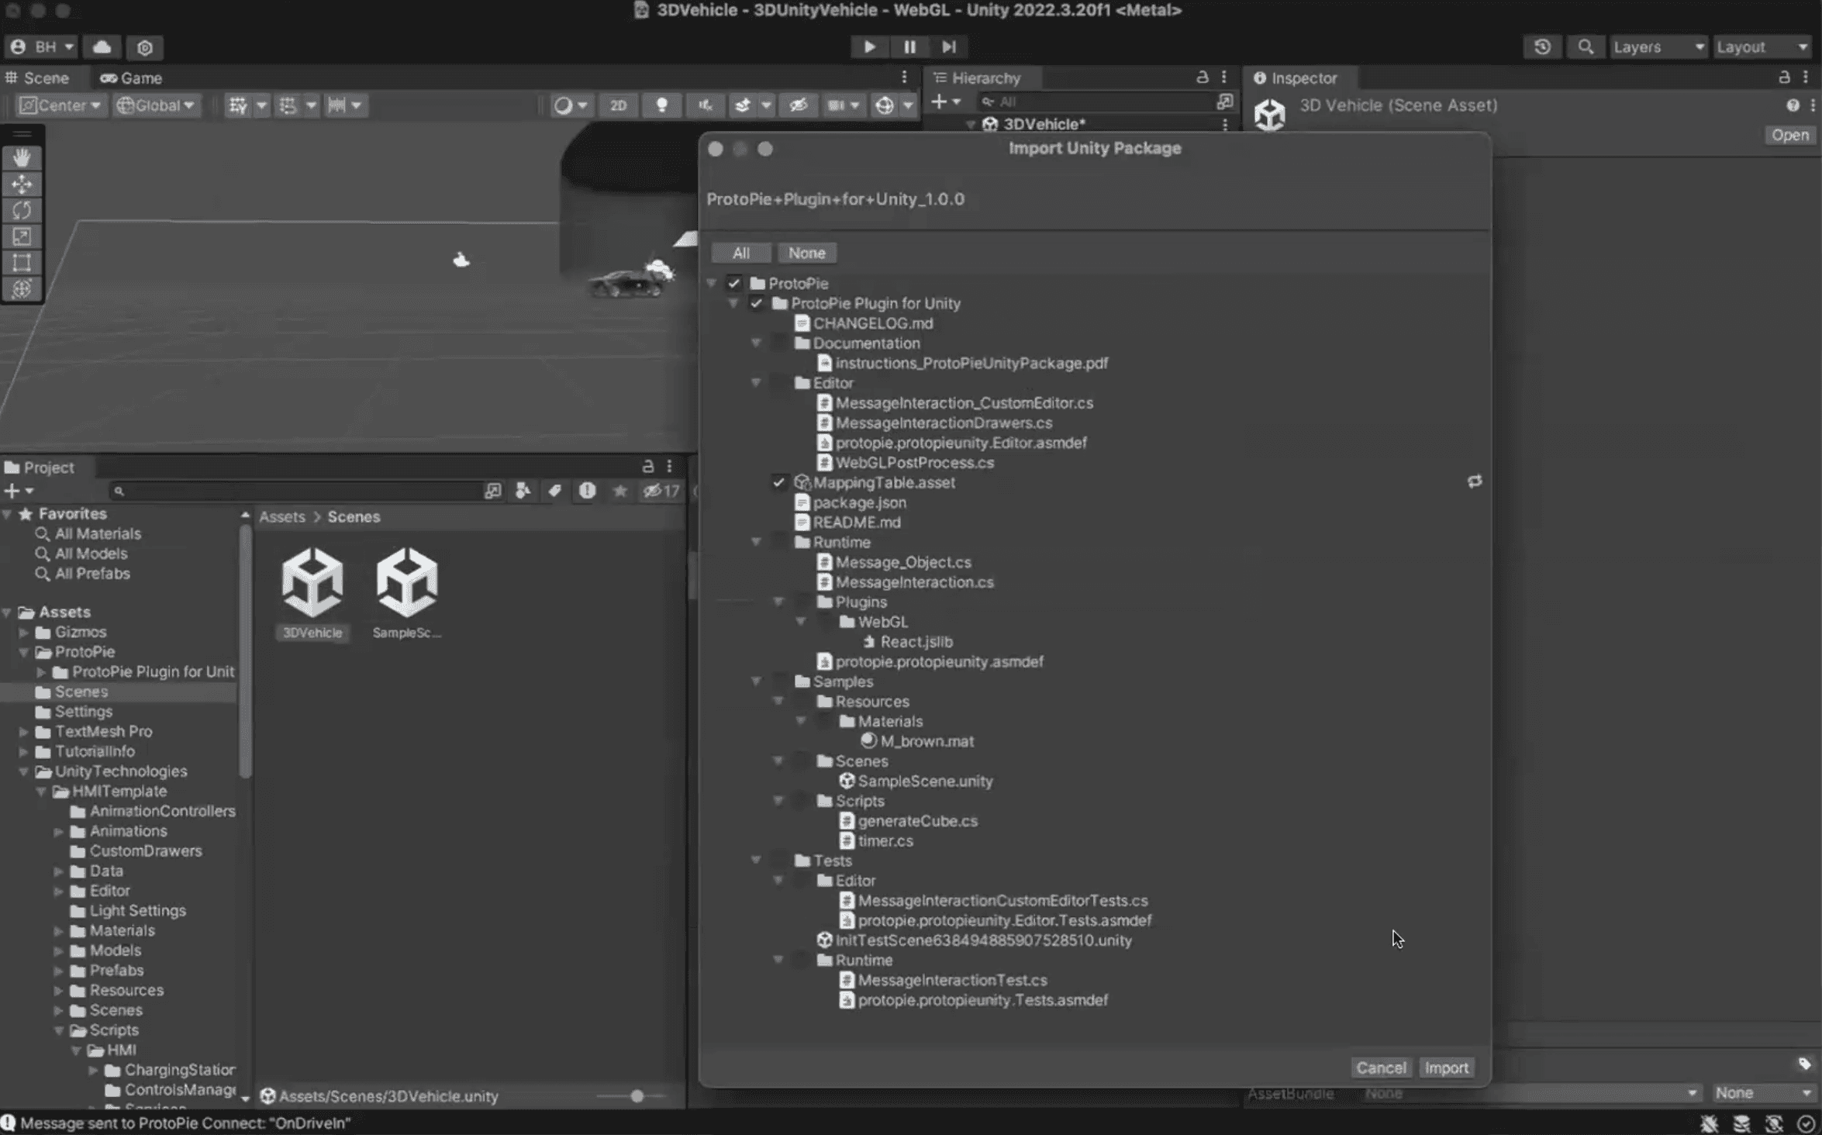This screenshot has width=1822, height=1135.
Task: Open the Unity Cloud services icon
Action: [x=102, y=47]
